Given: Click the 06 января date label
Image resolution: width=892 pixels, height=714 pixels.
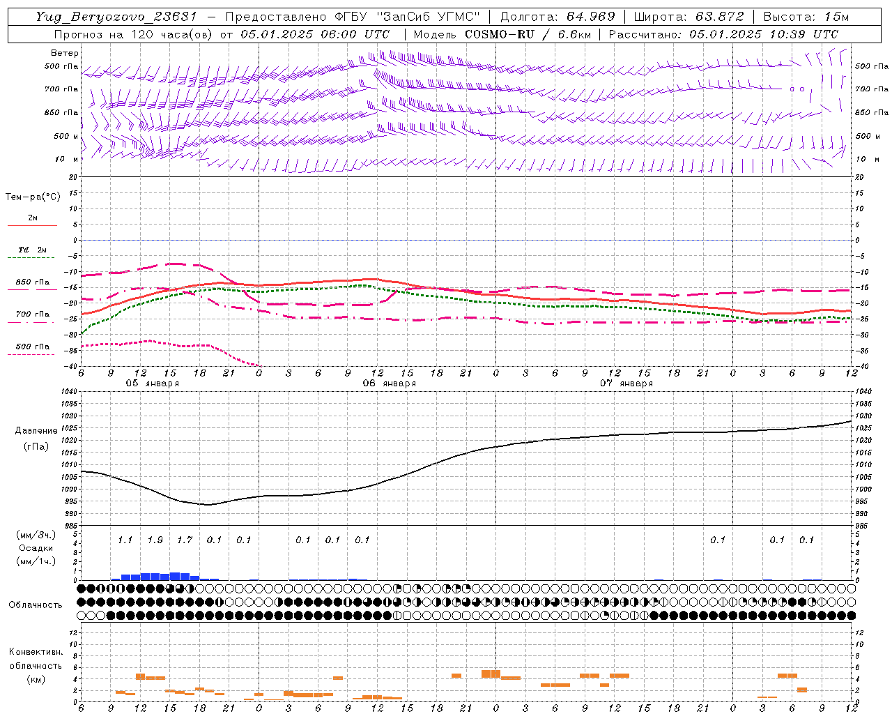Looking at the screenshot, I should tap(389, 383).
